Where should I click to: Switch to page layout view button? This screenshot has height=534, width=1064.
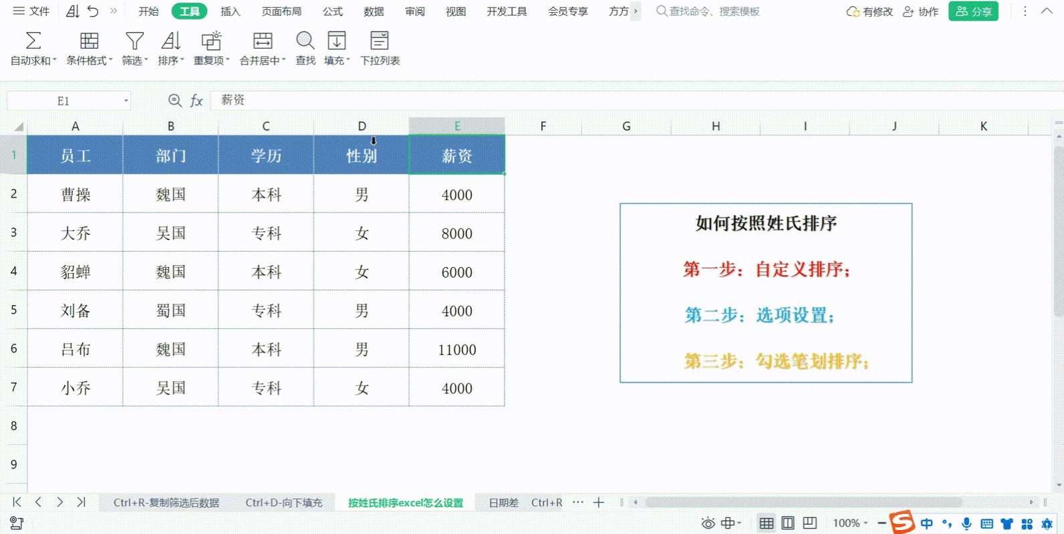(788, 523)
